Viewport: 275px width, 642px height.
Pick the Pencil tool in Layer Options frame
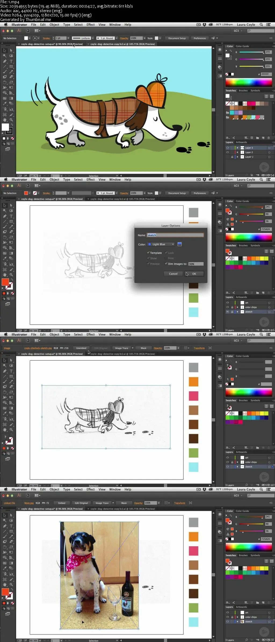click(11, 226)
